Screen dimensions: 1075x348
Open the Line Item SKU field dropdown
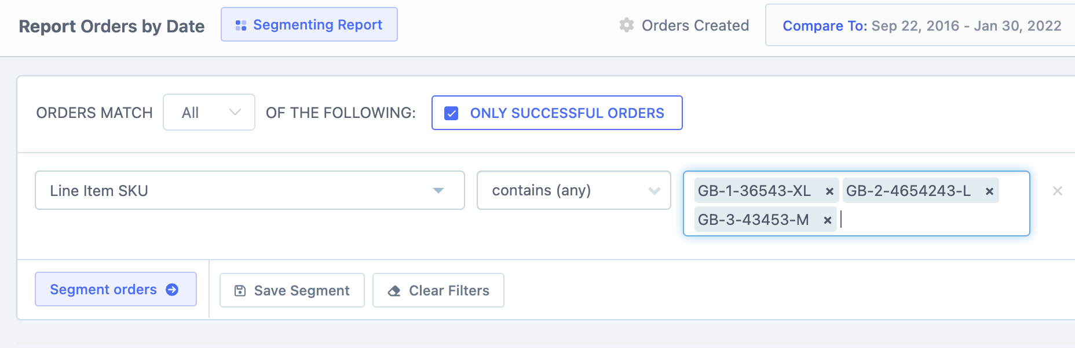point(249,190)
